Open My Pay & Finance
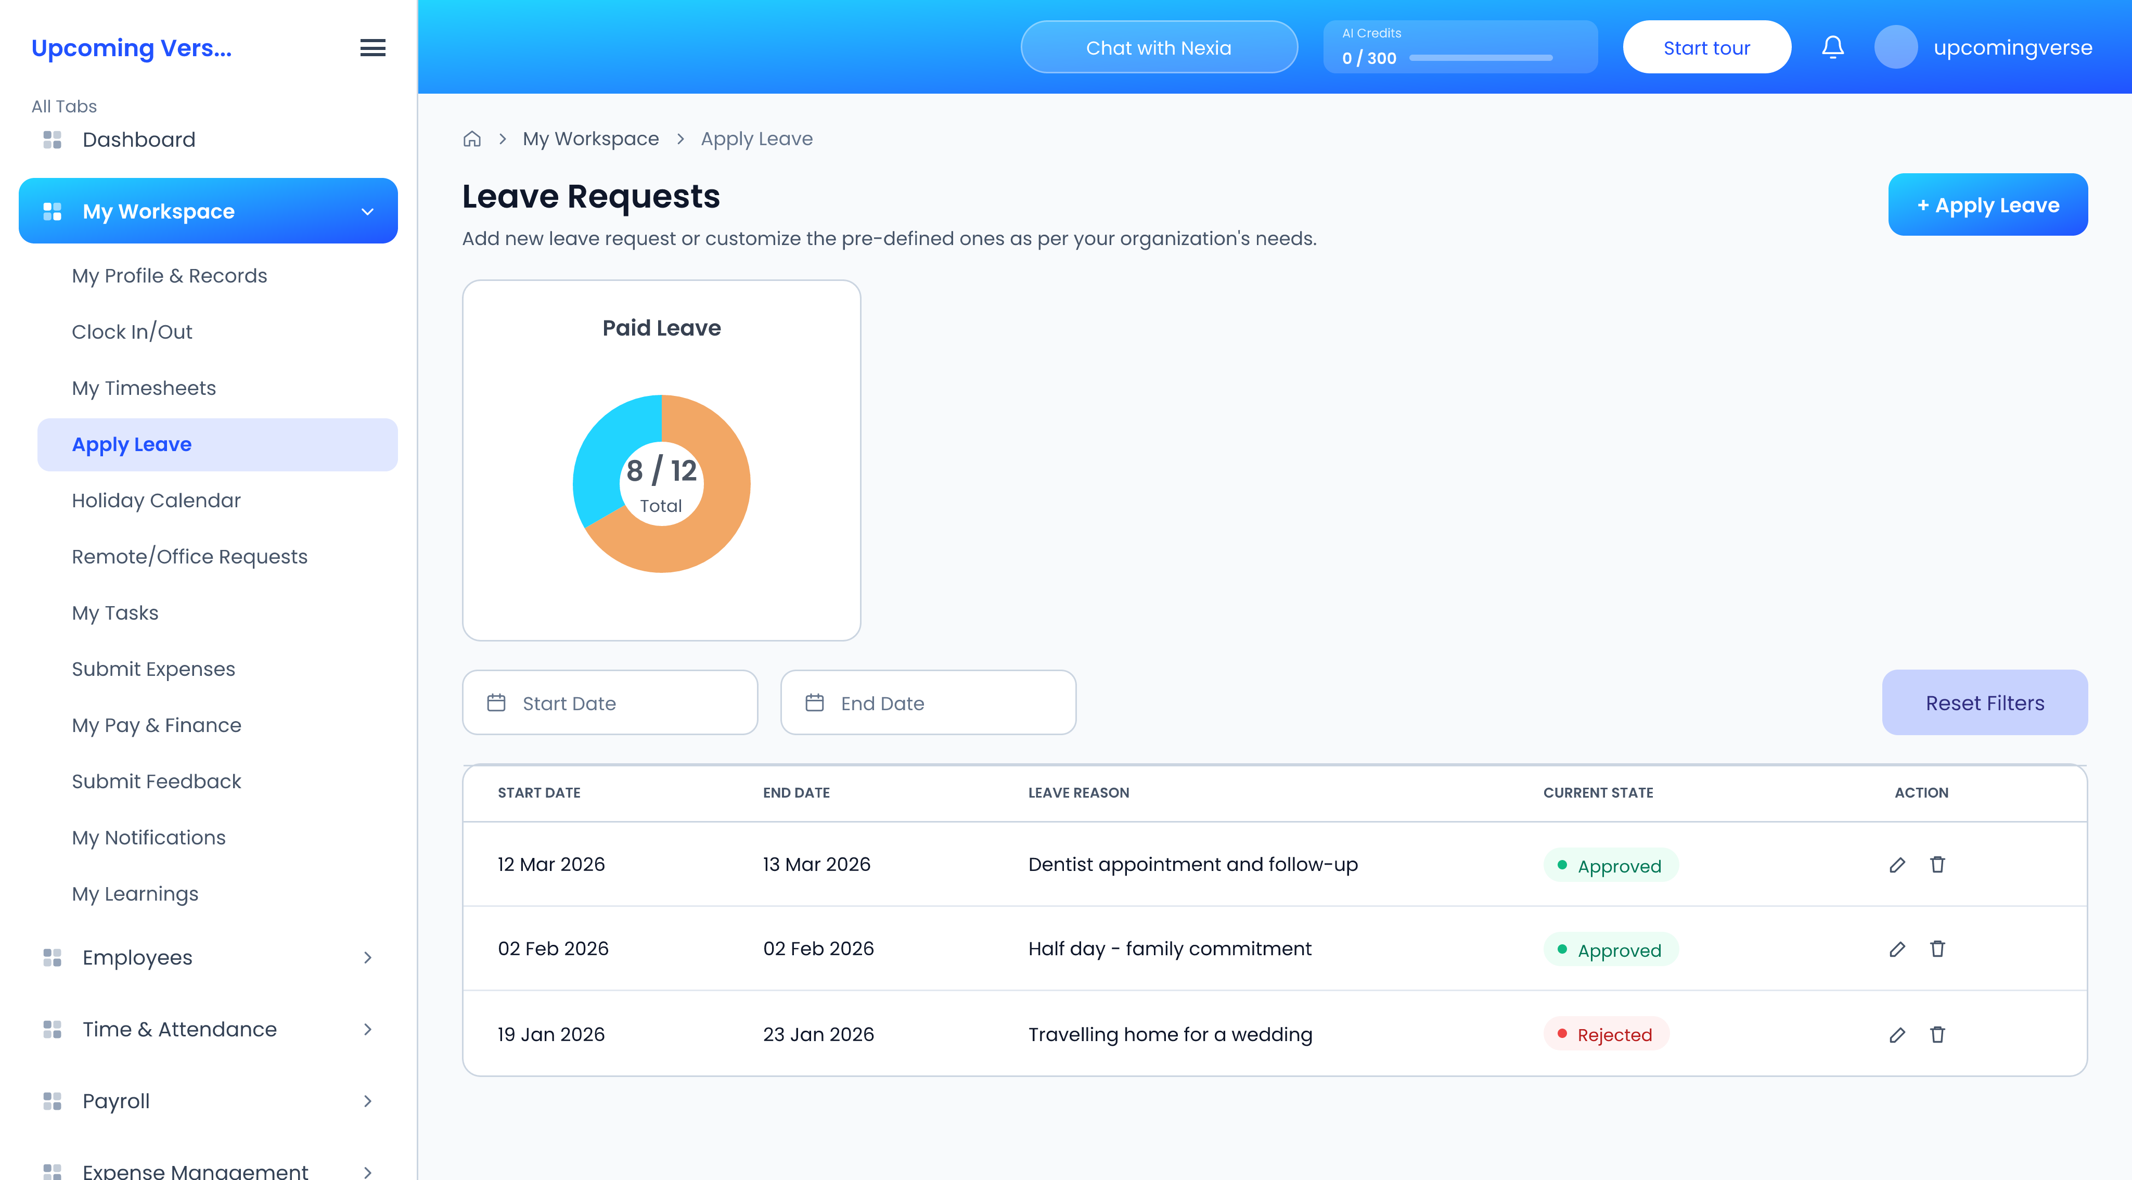Image resolution: width=2132 pixels, height=1180 pixels. tap(157, 726)
